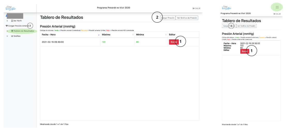
Task: Tap the red Borrar button in the mobile view
Action: pos(245,51)
